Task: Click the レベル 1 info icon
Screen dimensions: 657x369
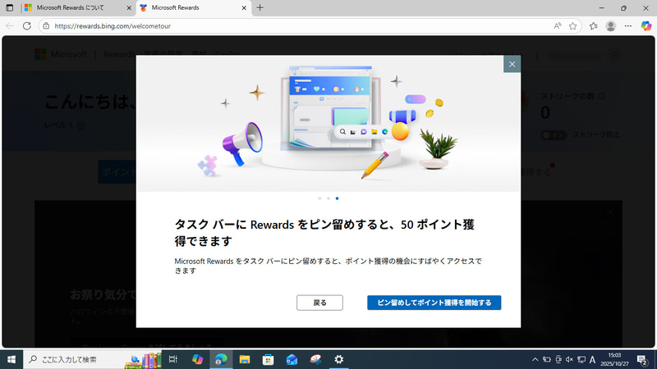Action: [80, 125]
